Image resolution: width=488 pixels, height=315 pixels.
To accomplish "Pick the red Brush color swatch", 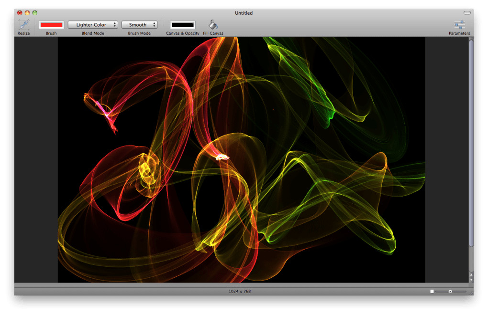I will pos(51,25).
